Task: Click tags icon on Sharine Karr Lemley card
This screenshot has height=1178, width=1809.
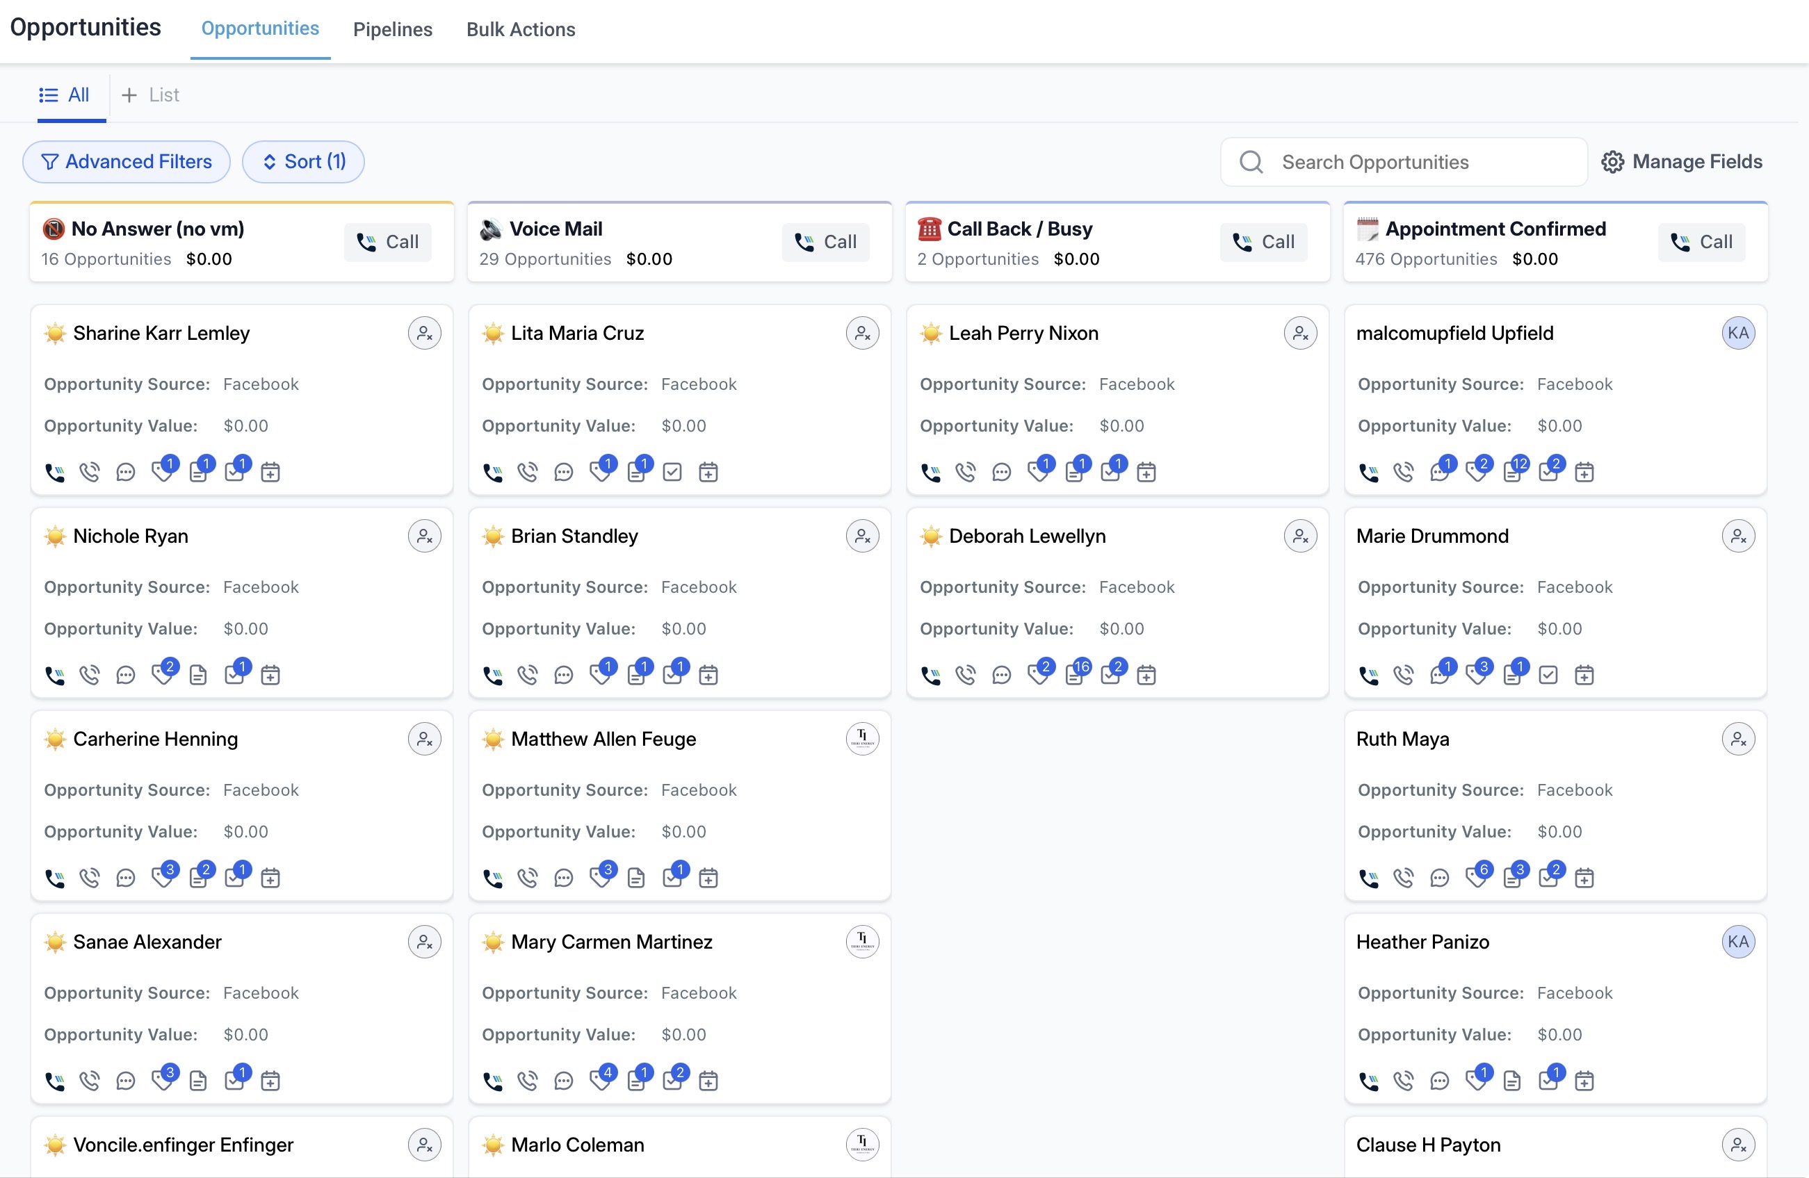Action: [161, 472]
